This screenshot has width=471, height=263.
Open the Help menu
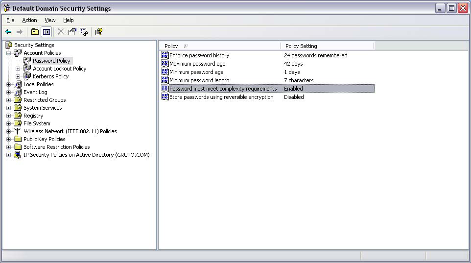point(68,20)
